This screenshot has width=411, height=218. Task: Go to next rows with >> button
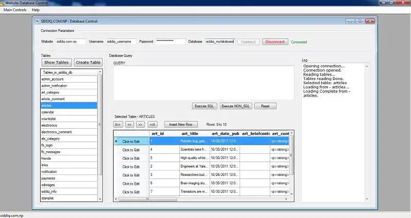click(x=140, y=125)
